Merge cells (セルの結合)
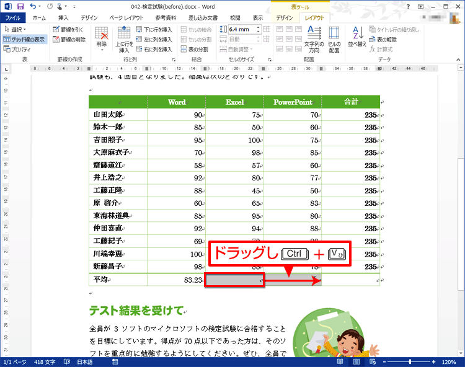465x367 pixels. (x=197, y=29)
